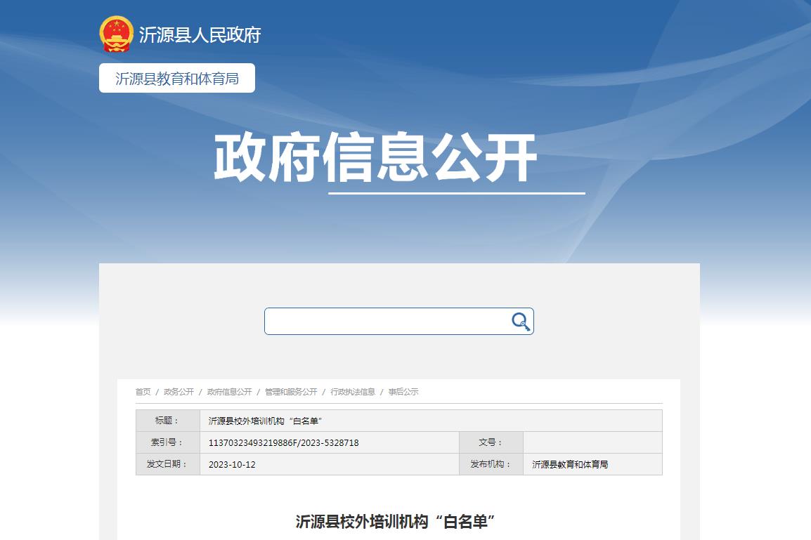Click the bold article heading 沂源县校外培训机构“白名单”

(x=396, y=522)
